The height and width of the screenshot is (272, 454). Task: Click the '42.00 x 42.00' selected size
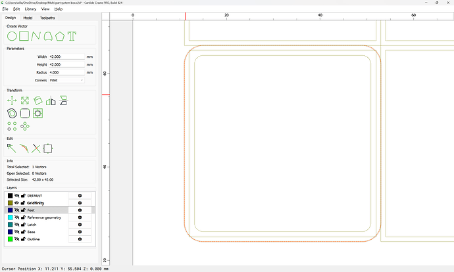pos(43,179)
